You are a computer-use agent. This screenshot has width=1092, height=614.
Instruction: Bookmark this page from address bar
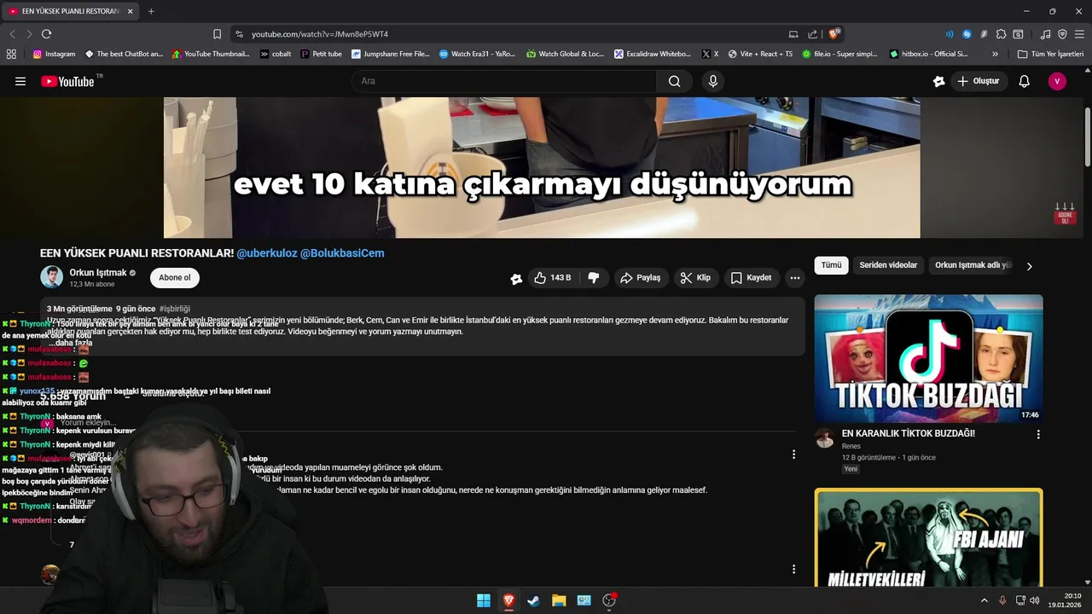[217, 34]
